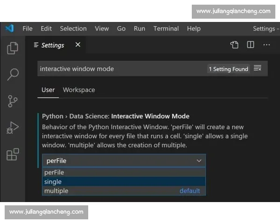Collapse the Interactive Window Mode dropdown
280x224 pixels.
pyautogui.click(x=124, y=161)
